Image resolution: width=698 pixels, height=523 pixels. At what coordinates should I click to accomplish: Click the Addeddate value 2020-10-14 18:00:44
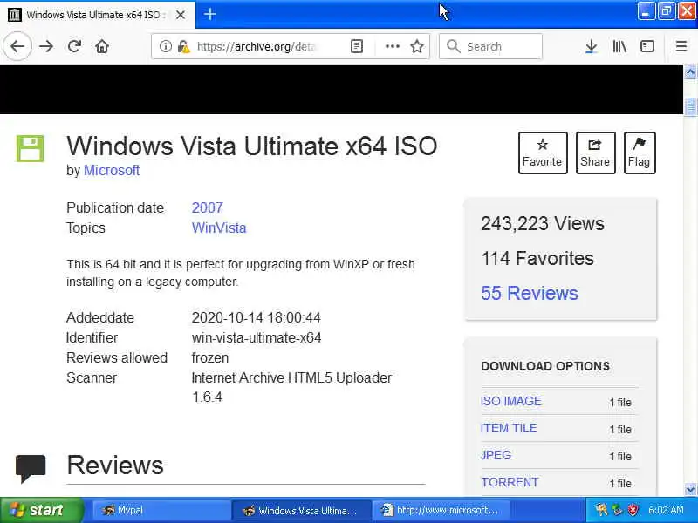click(256, 317)
